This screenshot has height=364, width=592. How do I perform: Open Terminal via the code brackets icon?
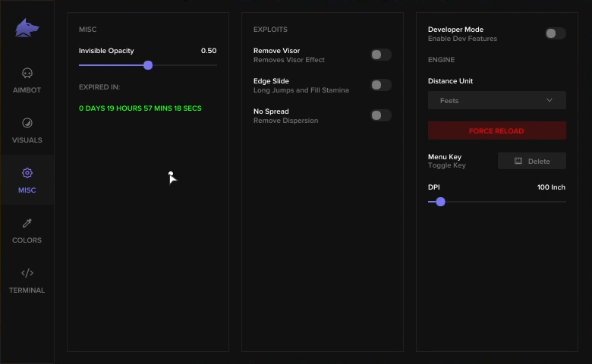tap(27, 273)
